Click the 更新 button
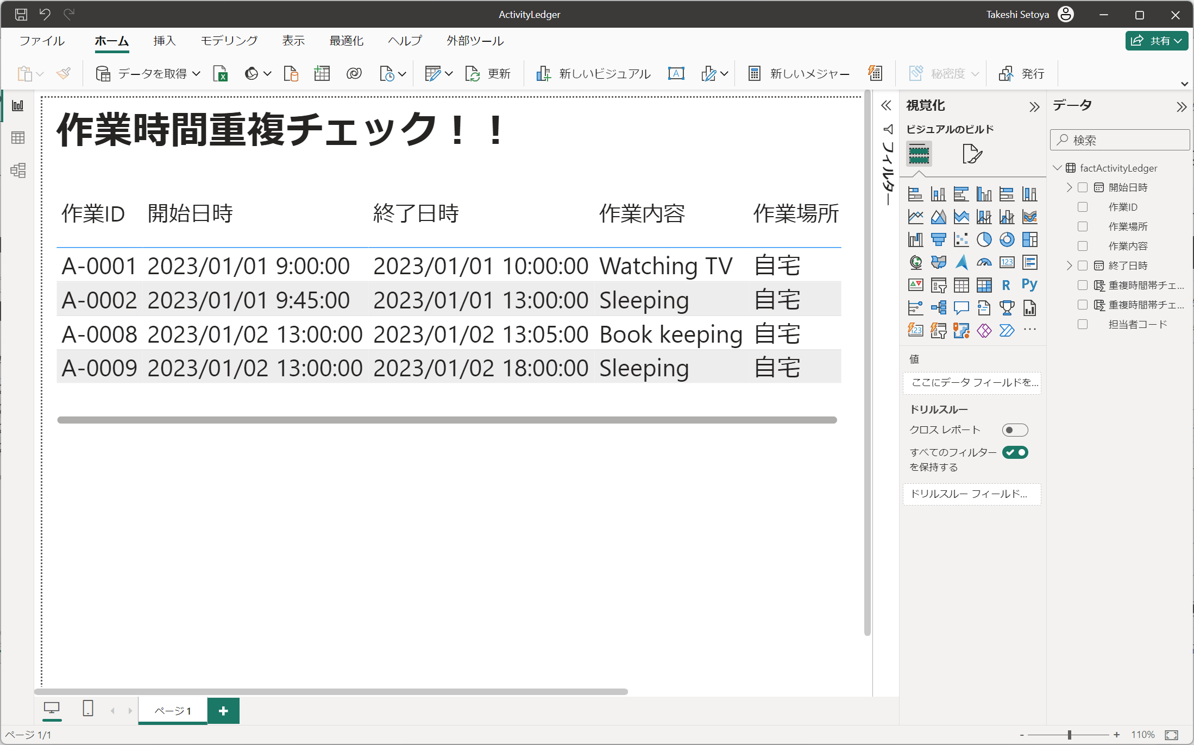 point(488,73)
